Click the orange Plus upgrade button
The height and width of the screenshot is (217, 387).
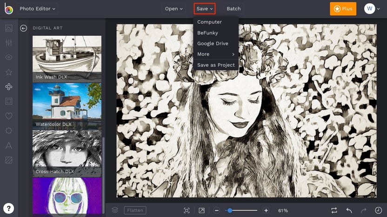tap(343, 9)
